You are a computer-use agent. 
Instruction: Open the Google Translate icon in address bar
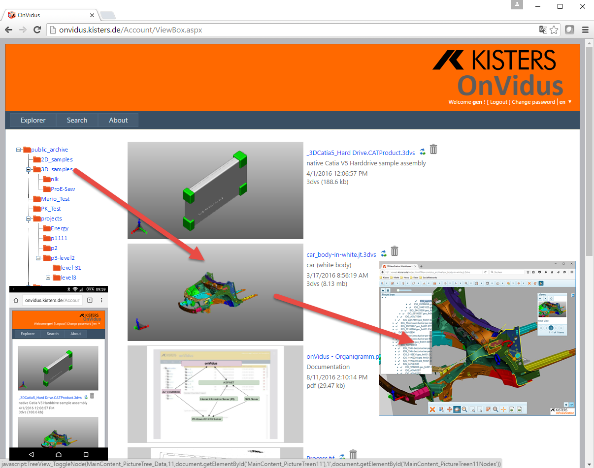point(543,30)
